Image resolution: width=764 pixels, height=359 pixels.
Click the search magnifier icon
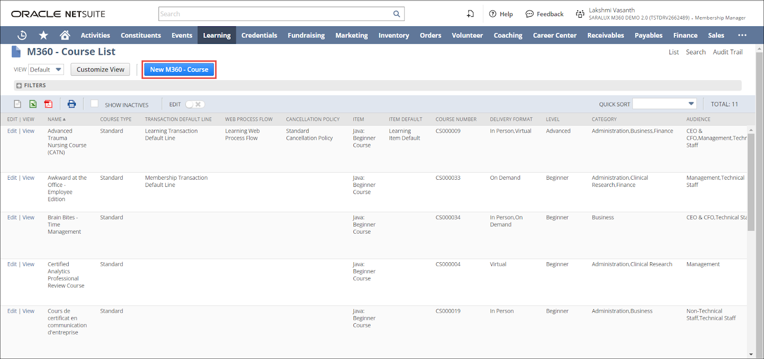coord(396,14)
